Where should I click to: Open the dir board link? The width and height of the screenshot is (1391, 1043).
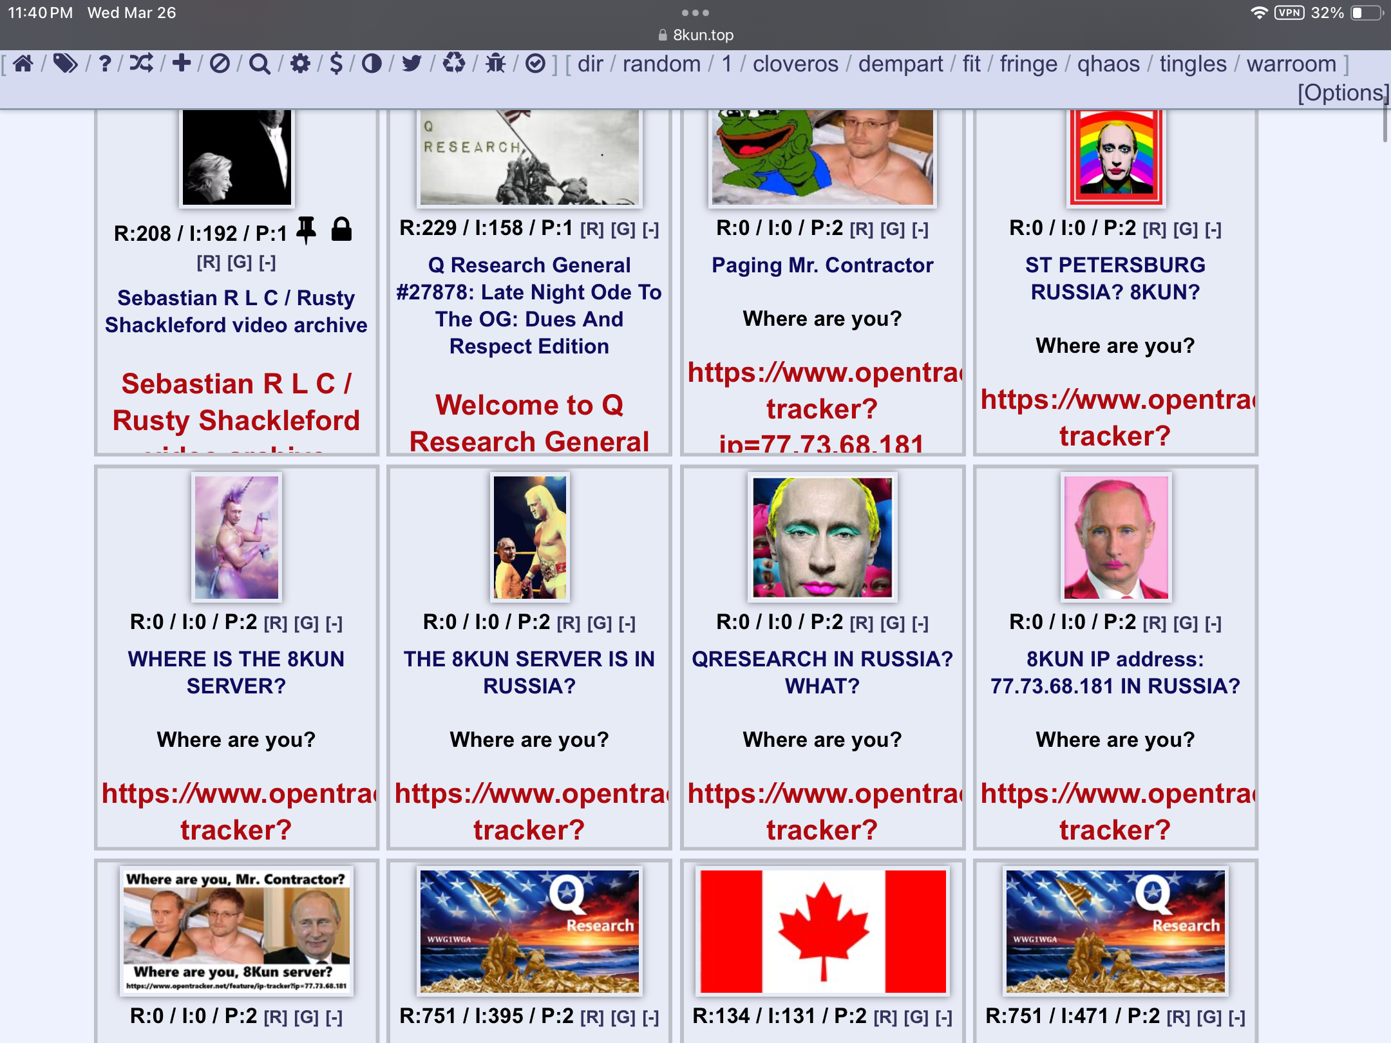pos(590,64)
